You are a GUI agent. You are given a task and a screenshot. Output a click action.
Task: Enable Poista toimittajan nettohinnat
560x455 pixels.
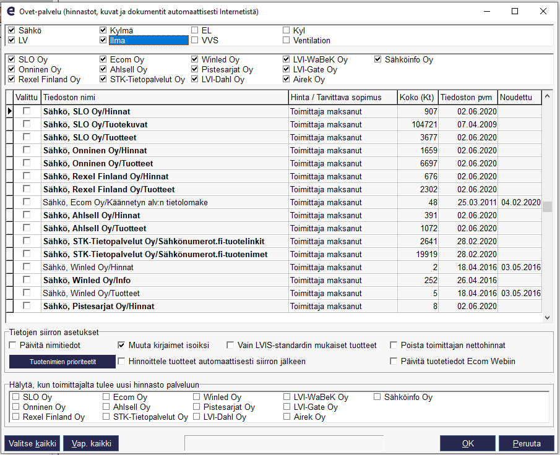point(394,345)
